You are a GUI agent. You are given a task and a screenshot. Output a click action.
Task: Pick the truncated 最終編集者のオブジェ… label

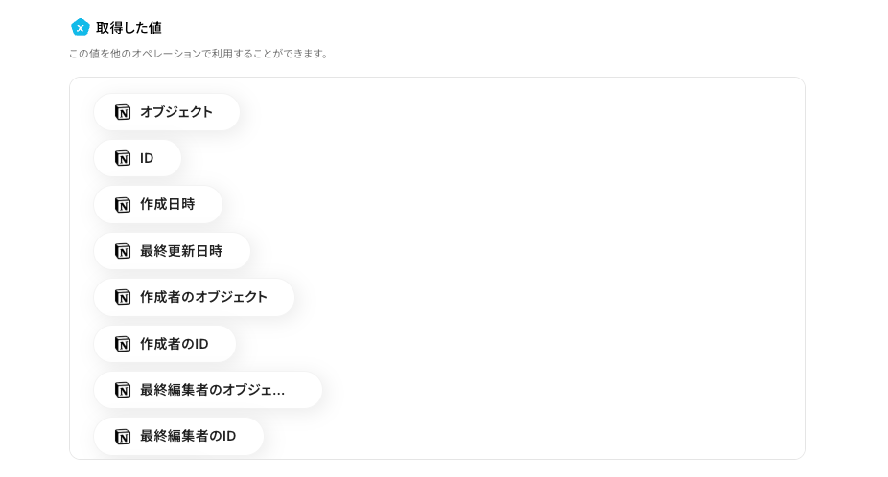pyautogui.click(x=212, y=390)
